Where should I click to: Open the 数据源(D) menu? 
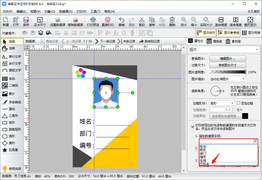pos(66,12)
